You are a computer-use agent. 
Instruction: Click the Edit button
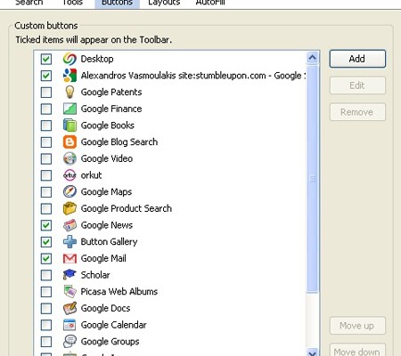[x=357, y=85]
